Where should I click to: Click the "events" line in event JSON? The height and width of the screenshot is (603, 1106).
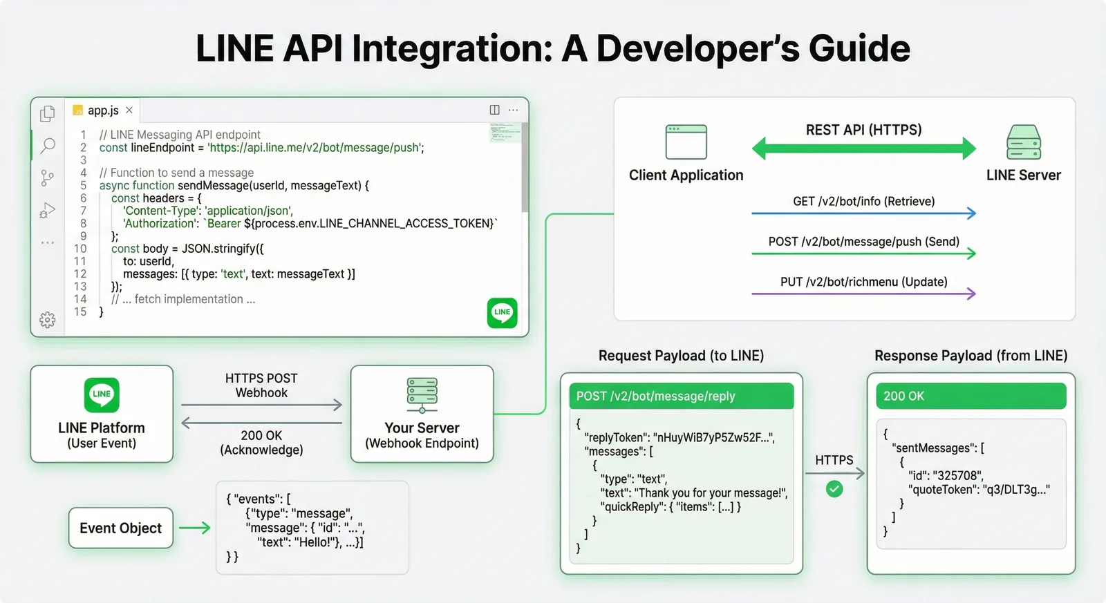coord(259,499)
